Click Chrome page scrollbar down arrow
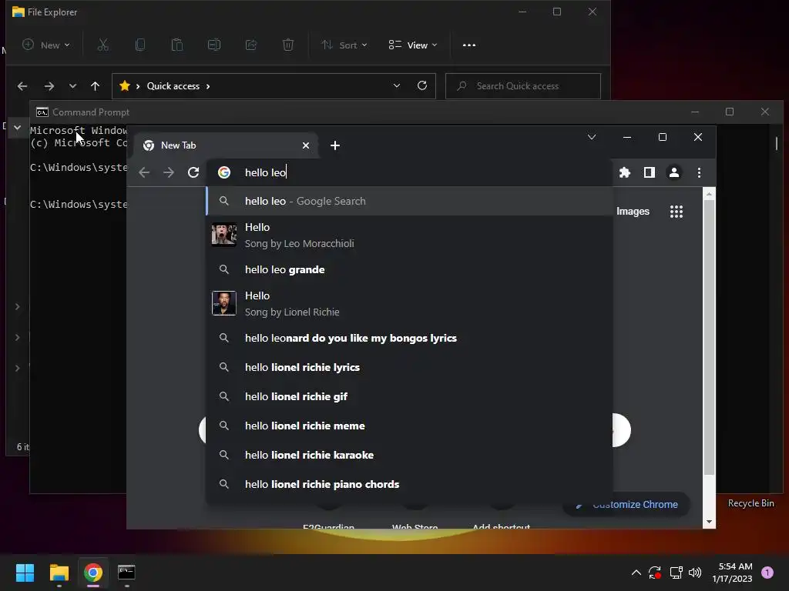This screenshot has height=591, width=789. [709, 523]
